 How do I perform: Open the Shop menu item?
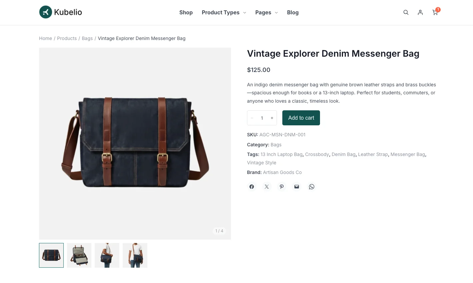(x=186, y=12)
